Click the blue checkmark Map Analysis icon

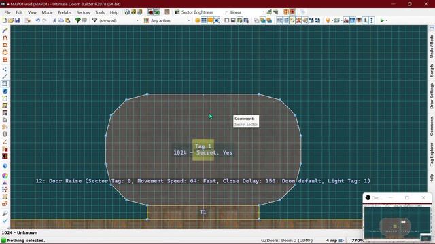5,220
